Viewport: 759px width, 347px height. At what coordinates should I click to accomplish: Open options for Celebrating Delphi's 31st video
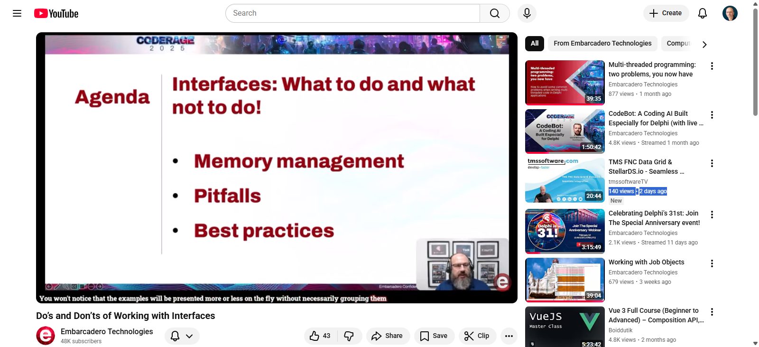(x=712, y=215)
